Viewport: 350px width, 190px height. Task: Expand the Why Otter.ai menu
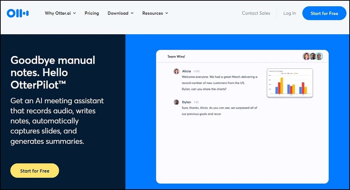(x=60, y=13)
